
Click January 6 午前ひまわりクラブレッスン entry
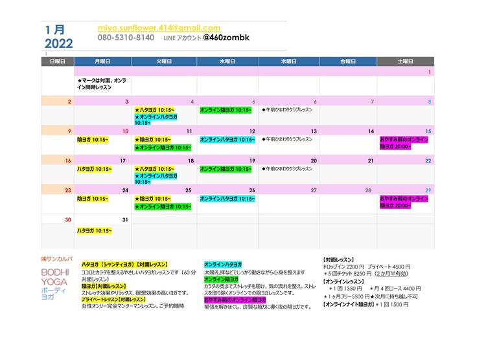click(287, 110)
